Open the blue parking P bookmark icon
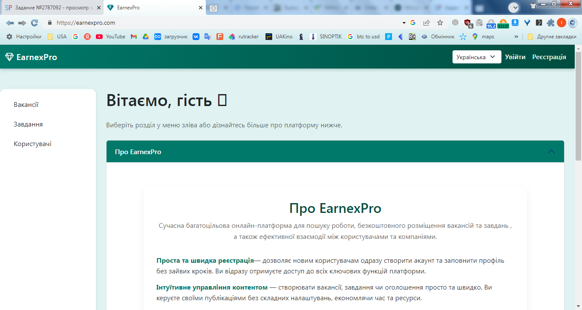This screenshot has width=582, height=310. point(389,37)
